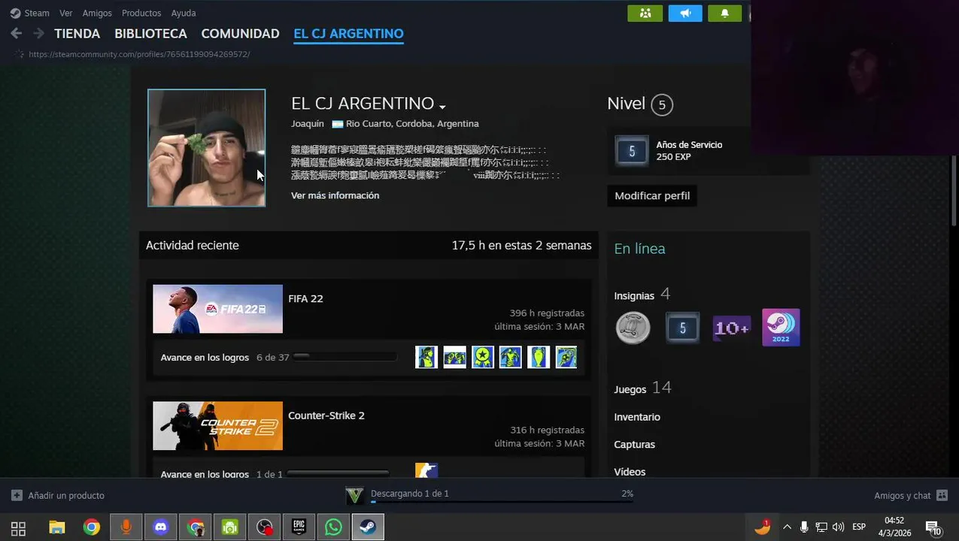The width and height of the screenshot is (959, 541).
Task: Open the FIFA 22 game banner
Action: (217, 309)
